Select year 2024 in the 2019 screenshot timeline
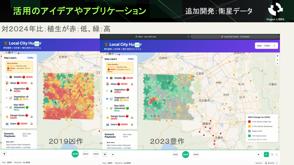 (96, 154)
